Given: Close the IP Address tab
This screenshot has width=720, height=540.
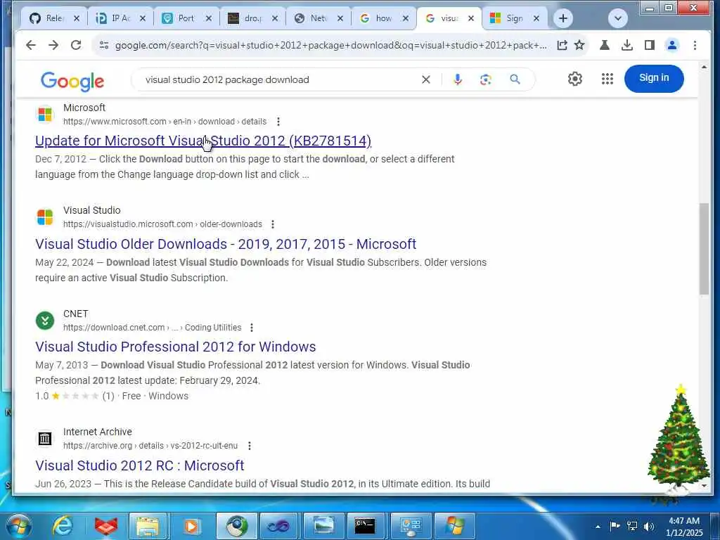Looking at the screenshot, I should point(142,18).
